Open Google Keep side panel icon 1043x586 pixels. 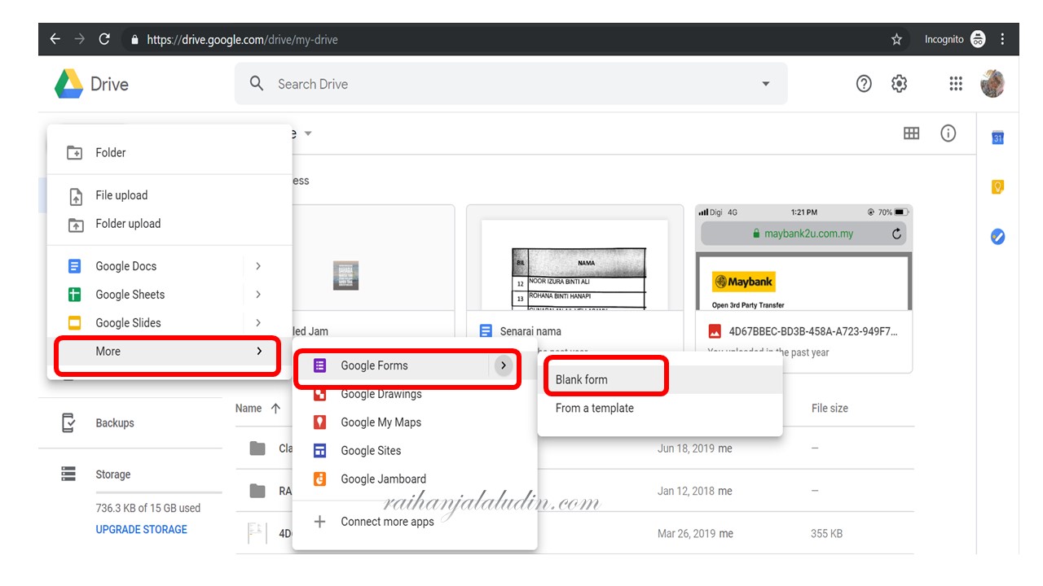point(997,187)
